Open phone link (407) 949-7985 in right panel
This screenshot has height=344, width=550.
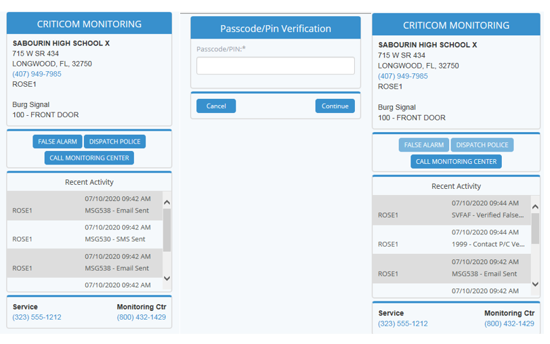[x=402, y=76]
